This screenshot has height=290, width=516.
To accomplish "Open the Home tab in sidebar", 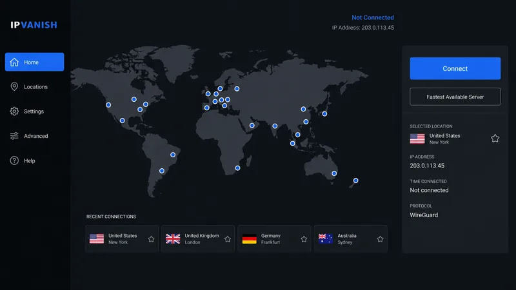I will point(35,62).
